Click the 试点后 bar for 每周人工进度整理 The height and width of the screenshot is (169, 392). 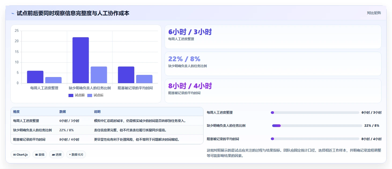pyautogui.click(x=53, y=80)
